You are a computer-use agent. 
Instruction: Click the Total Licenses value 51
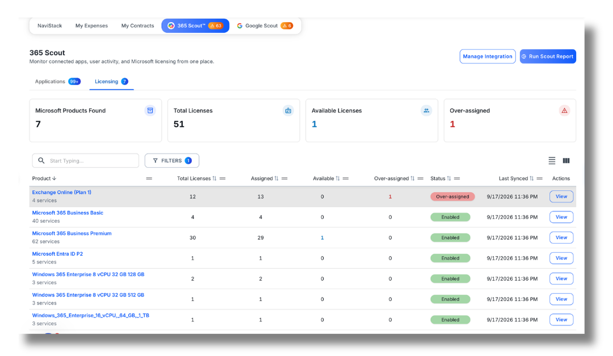(179, 124)
